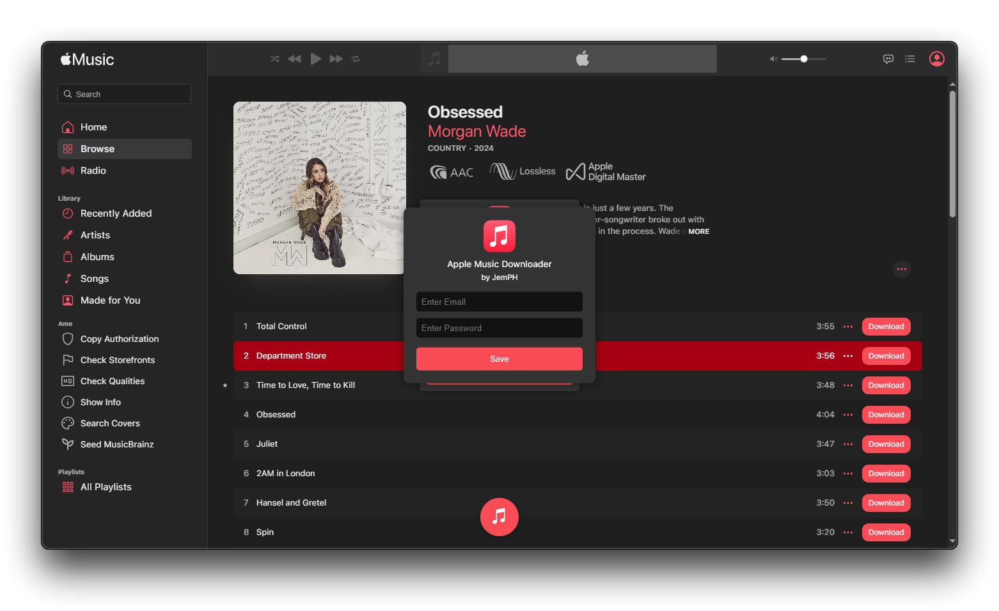Mute volume speaker icon
Image resolution: width=999 pixels, height=611 pixels.
pyautogui.click(x=773, y=59)
